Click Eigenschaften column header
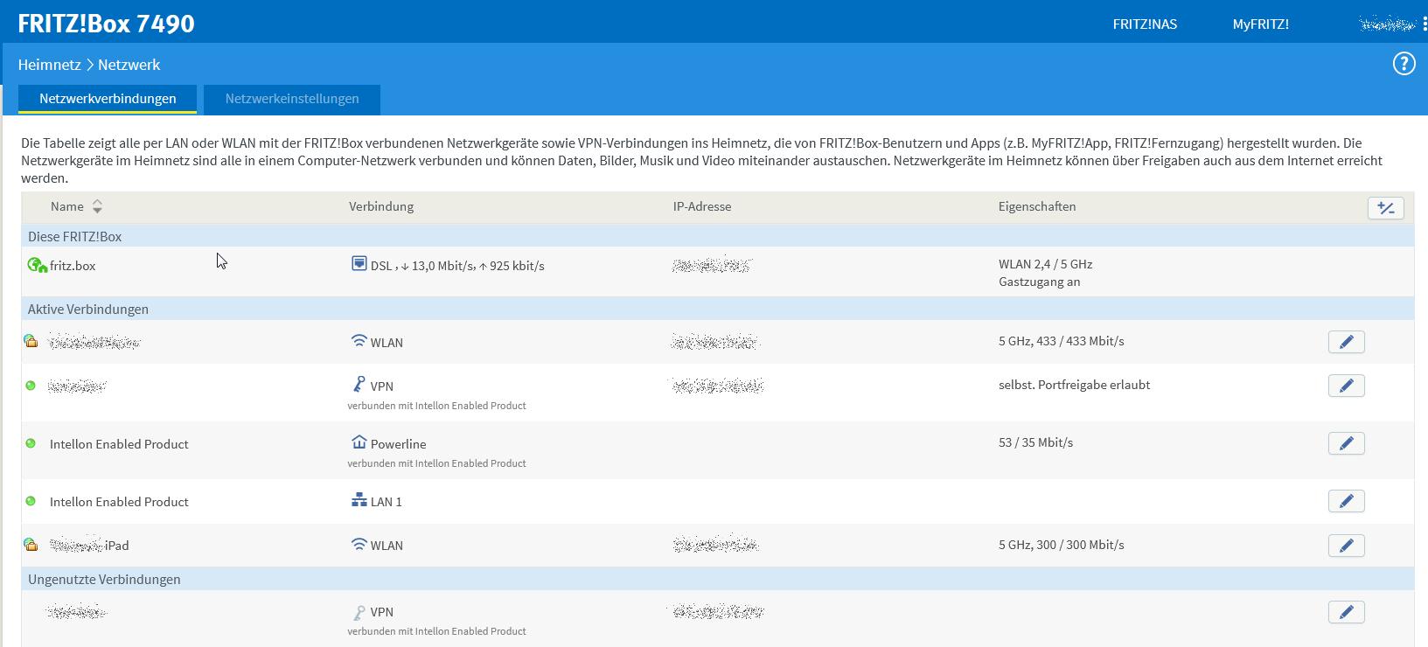The height and width of the screenshot is (647, 1428). coord(1037,206)
